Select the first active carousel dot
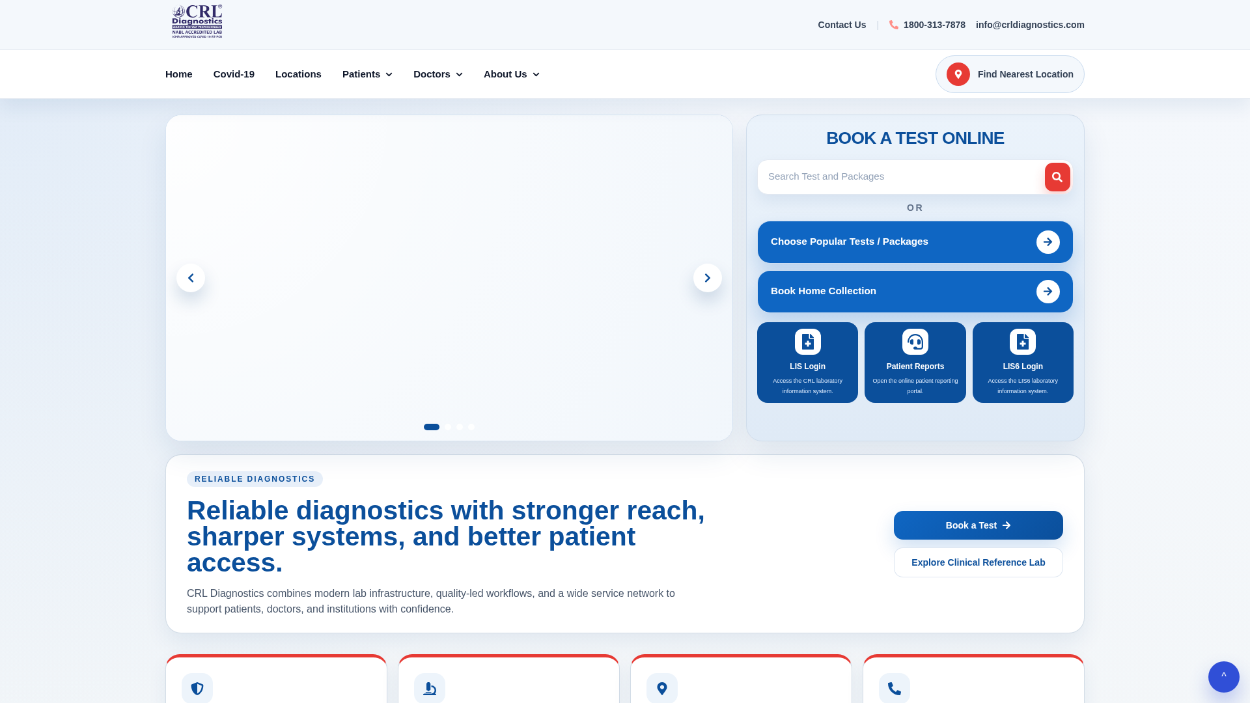This screenshot has width=1250, height=703. (432, 427)
